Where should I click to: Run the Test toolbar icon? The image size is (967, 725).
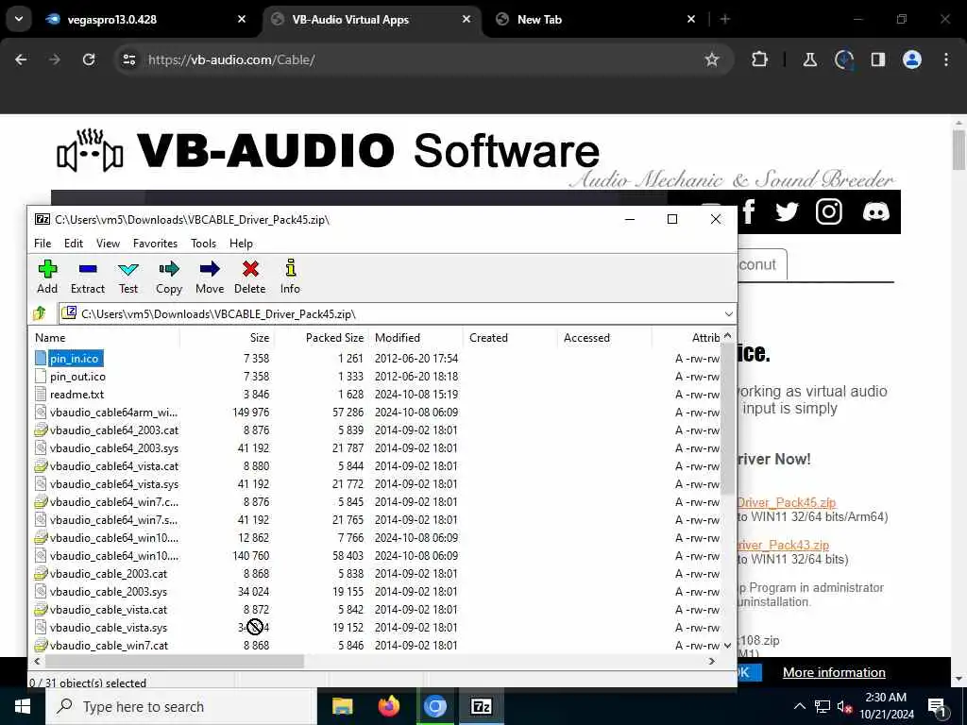point(128,277)
